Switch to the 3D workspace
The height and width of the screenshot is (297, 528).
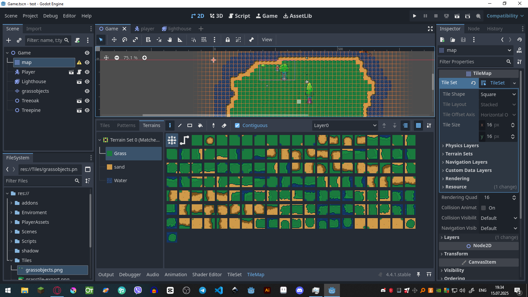216,16
